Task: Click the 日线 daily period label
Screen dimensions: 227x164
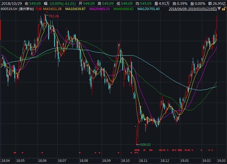Action: tap(39, 9)
